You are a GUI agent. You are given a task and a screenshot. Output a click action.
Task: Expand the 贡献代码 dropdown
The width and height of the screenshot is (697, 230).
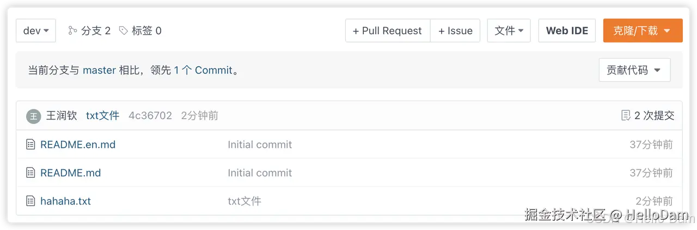pos(634,70)
